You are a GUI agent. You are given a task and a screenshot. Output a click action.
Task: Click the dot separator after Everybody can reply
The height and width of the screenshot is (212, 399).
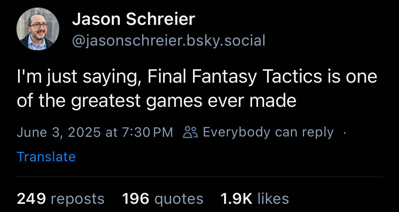[344, 132]
